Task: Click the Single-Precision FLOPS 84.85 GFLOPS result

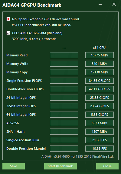Action: tap(100, 81)
